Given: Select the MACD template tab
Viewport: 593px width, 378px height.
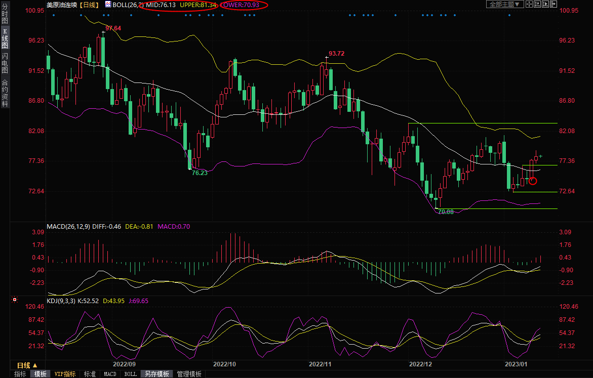Looking at the screenshot, I should coord(110,374).
